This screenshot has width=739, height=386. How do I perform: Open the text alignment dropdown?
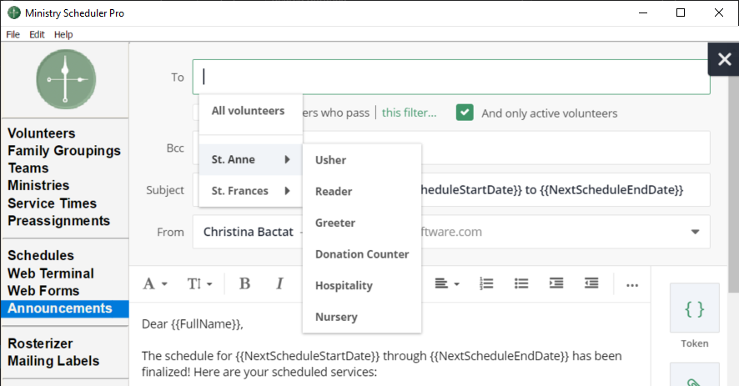pyautogui.click(x=447, y=283)
